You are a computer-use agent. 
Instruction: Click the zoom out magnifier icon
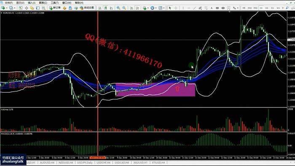point(124,8)
